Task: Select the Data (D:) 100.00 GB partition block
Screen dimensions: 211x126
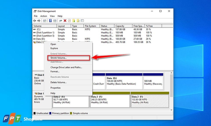Action: pyautogui.click(x=124, y=81)
